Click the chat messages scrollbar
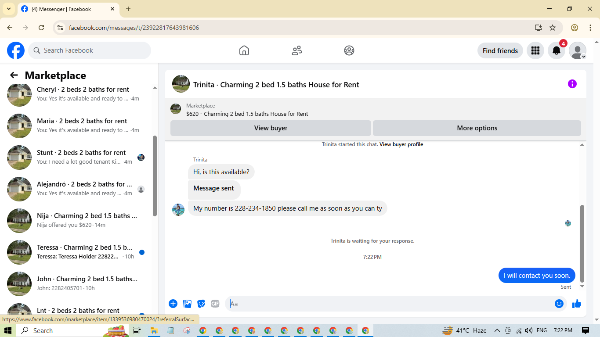The width and height of the screenshot is (600, 337). click(x=582, y=244)
